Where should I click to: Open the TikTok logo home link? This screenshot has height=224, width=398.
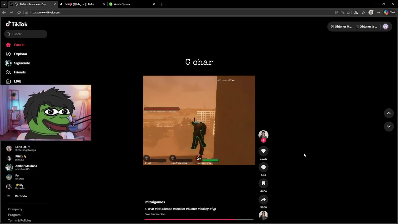(x=16, y=24)
